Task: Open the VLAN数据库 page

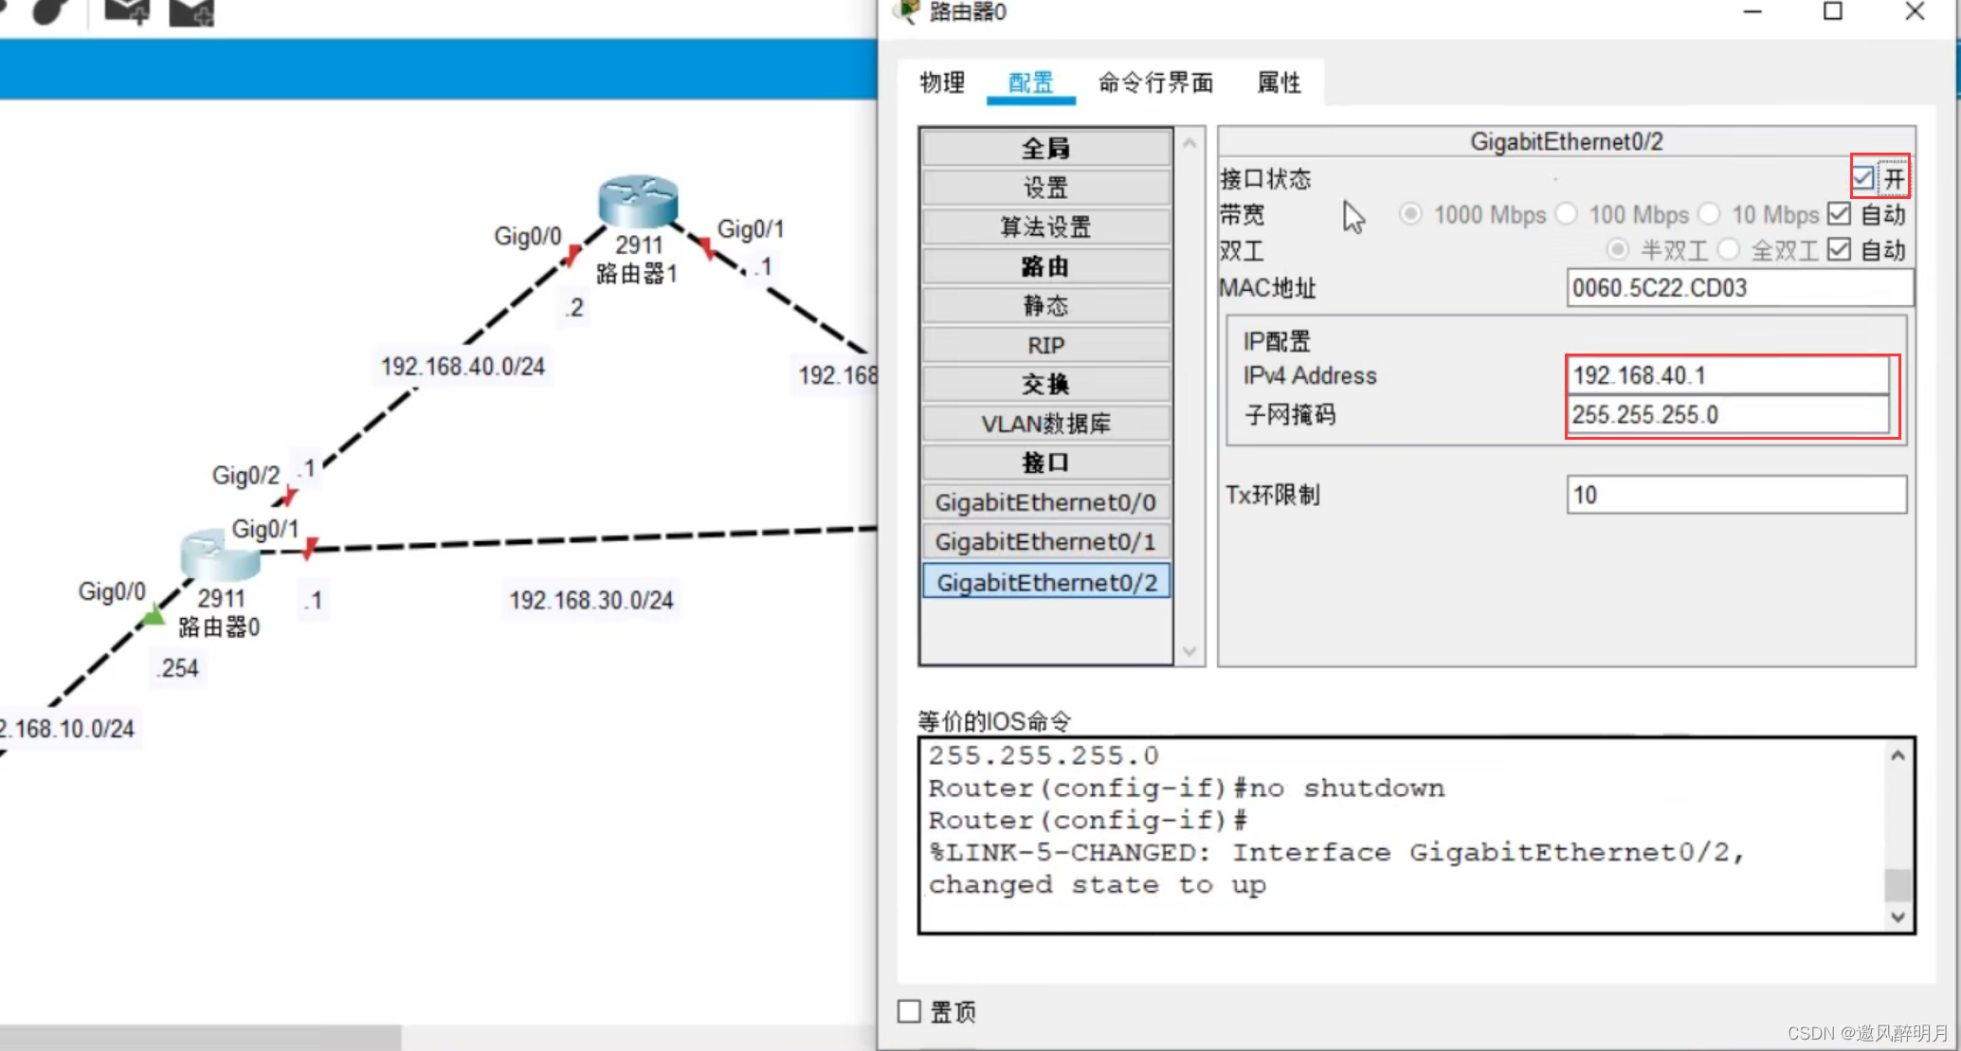Action: 1045,424
